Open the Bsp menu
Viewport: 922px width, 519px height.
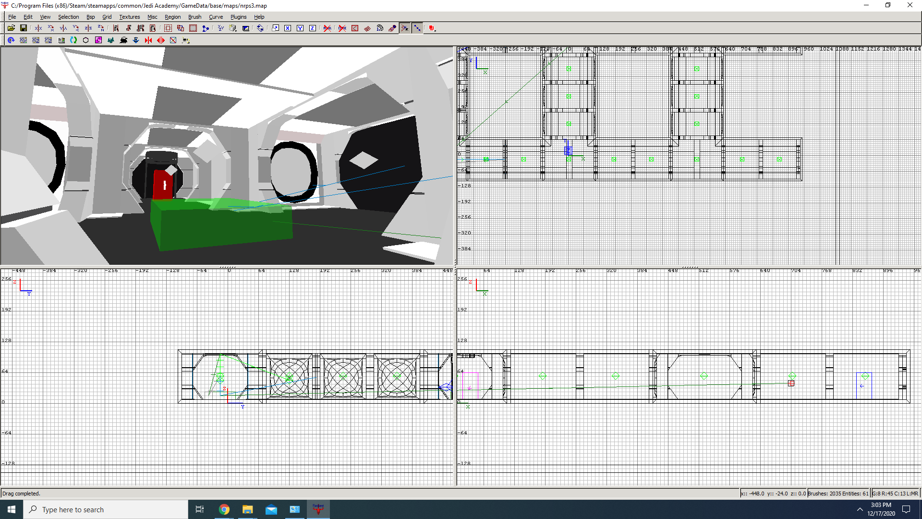pos(90,17)
